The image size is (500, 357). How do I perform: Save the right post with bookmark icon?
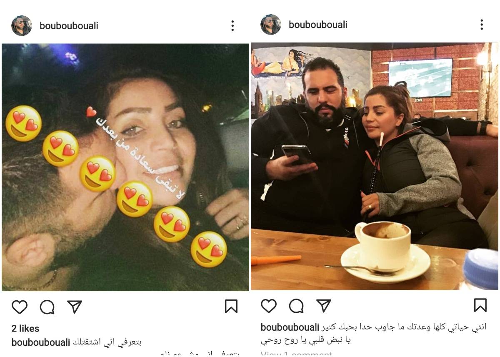[480, 305]
